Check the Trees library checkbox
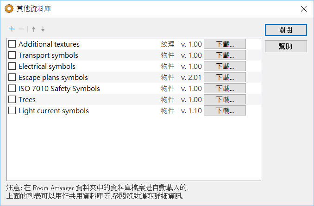314x206 pixels. point(12,100)
